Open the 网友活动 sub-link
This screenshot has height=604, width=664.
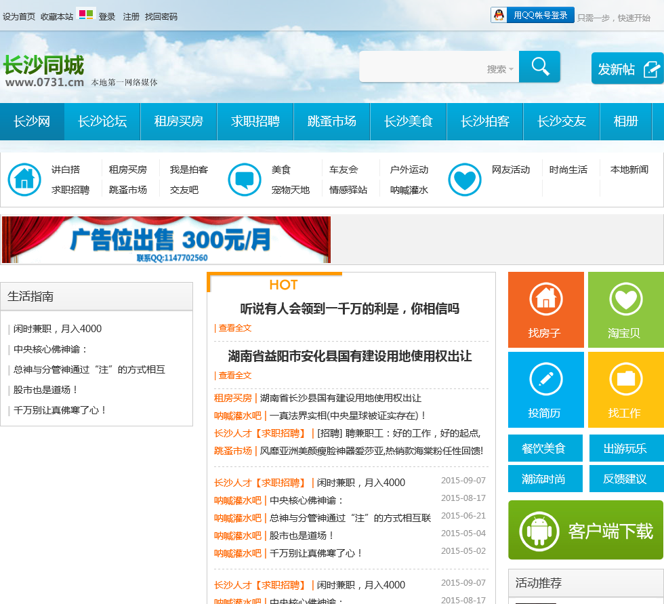511,169
